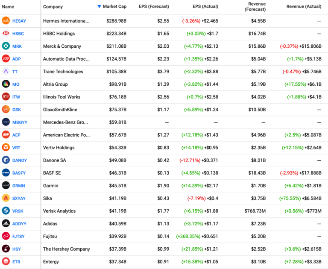The height and width of the screenshot is (269, 328).
Task: Click the Vertiv VRT logo icon
Action: coord(6,148)
